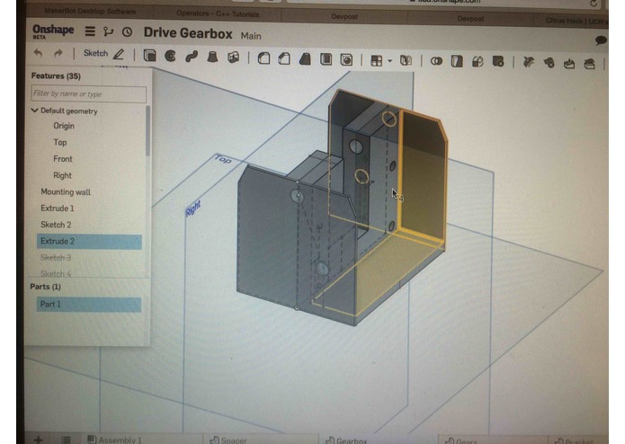Click the Features (35) panel header
The width and height of the screenshot is (625, 444).
point(56,75)
